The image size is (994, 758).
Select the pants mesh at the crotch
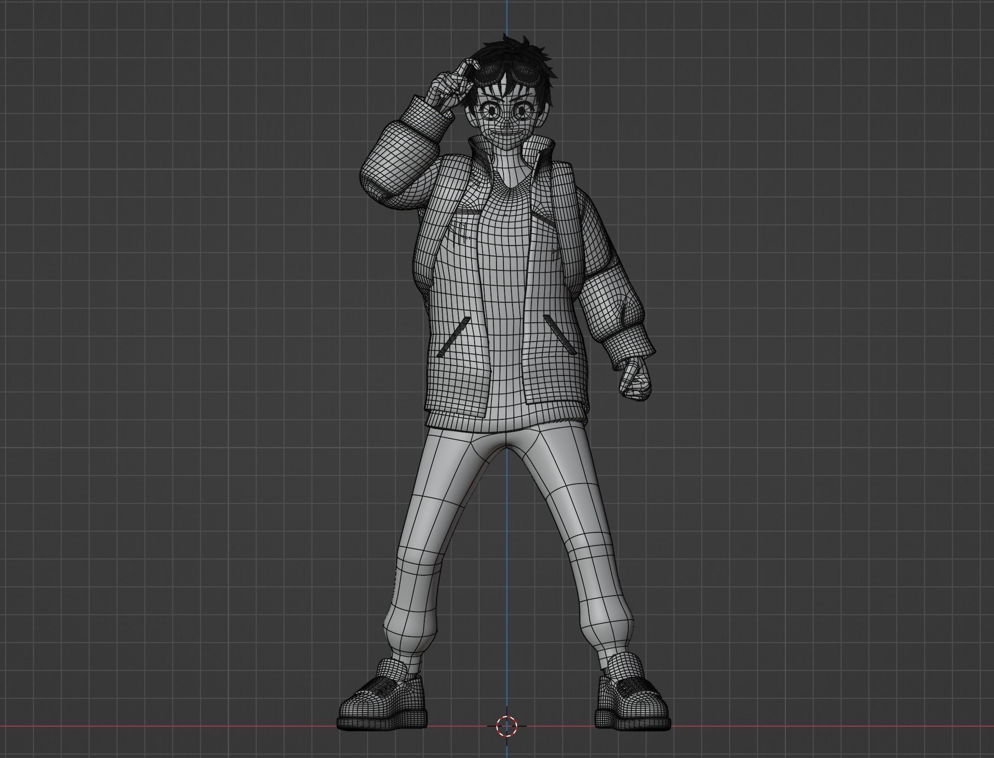[505, 438]
